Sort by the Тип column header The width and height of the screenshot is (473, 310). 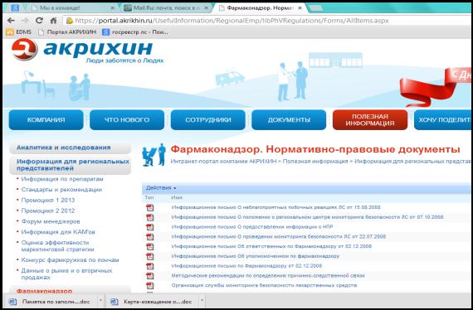[149, 197]
